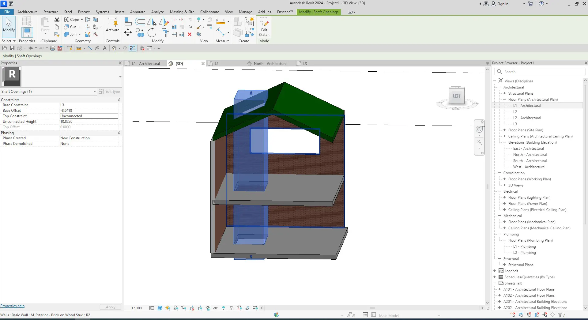Click Cut to Clipboard scissors icon
The height and width of the screenshot is (320, 588).
pos(57,20)
